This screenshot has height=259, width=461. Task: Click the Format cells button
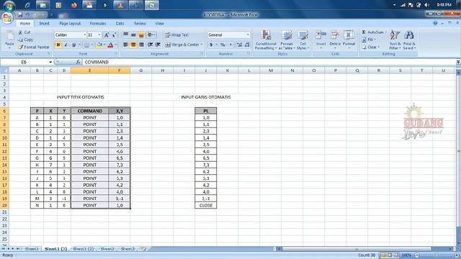[x=349, y=40]
